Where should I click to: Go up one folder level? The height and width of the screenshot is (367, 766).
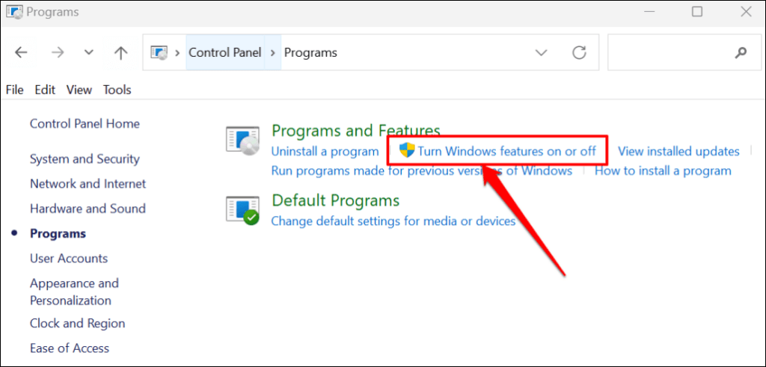point(120,52)
